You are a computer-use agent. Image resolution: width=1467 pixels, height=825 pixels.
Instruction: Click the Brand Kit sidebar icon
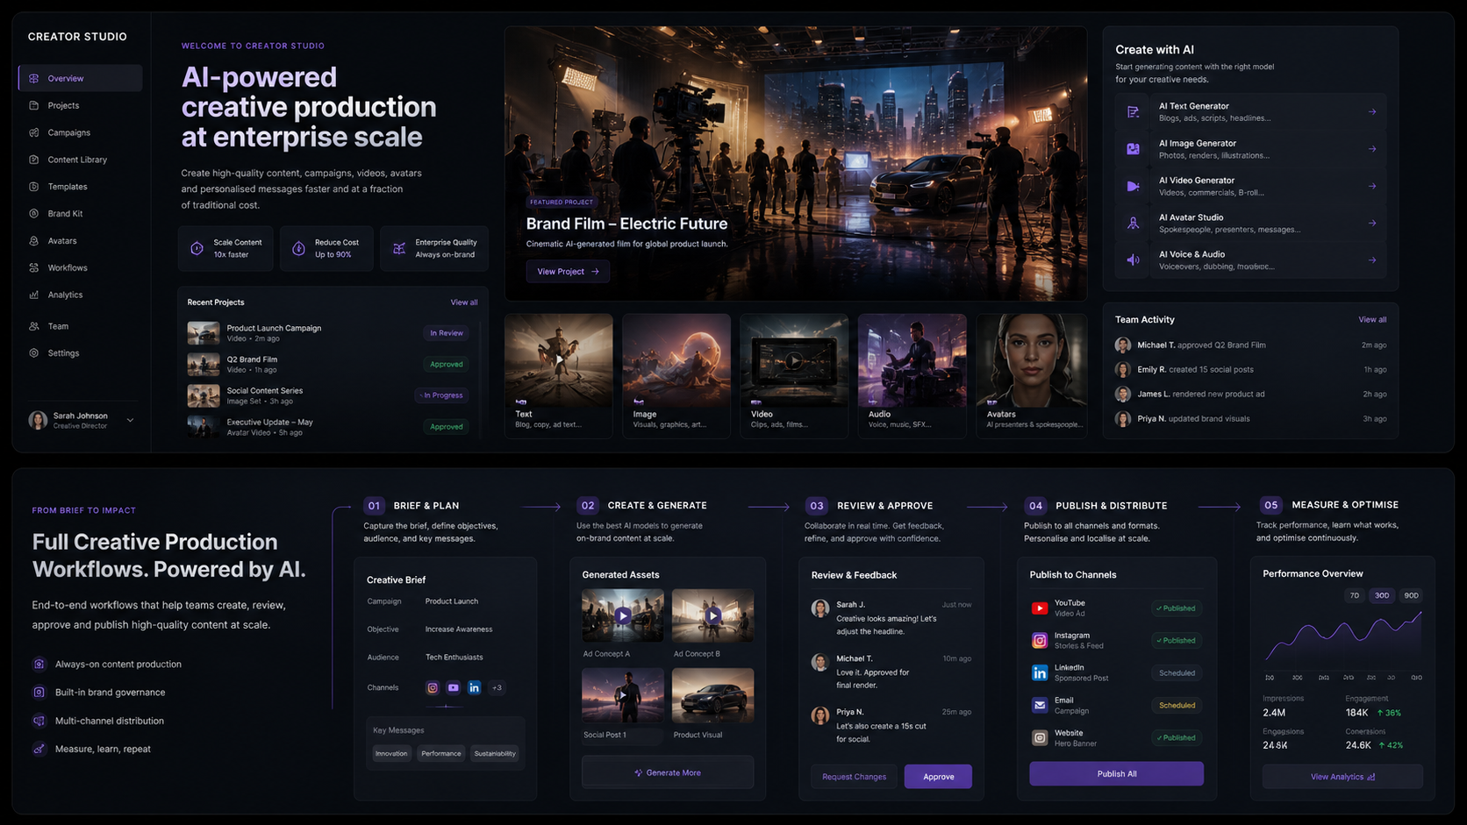click(x=33, y=214)
